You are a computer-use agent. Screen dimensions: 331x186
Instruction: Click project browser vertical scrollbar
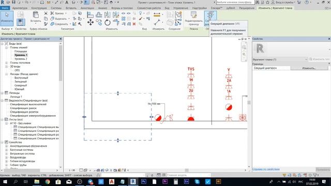[x=61, y=63]
